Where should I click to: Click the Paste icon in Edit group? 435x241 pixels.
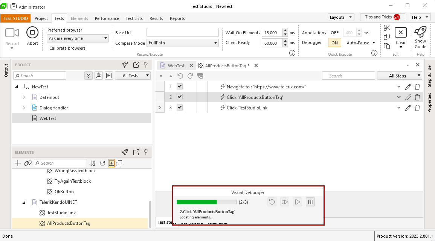(387, 46)
